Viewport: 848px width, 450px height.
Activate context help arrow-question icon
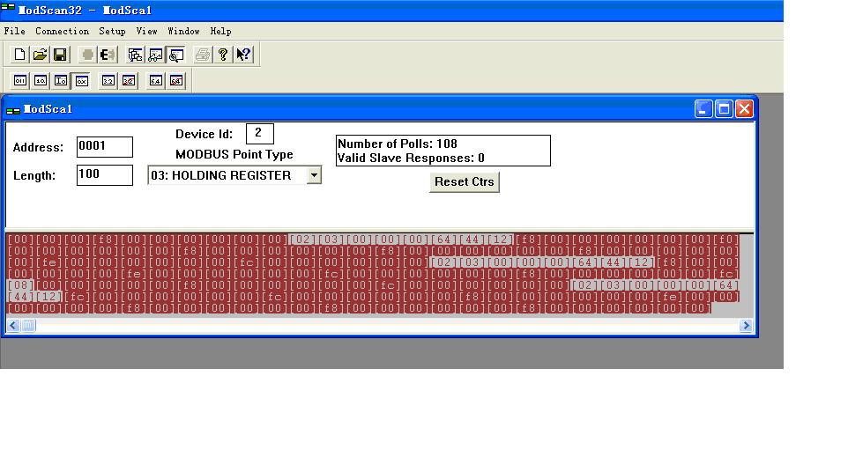pyautogui.click(x=243, y=55)
